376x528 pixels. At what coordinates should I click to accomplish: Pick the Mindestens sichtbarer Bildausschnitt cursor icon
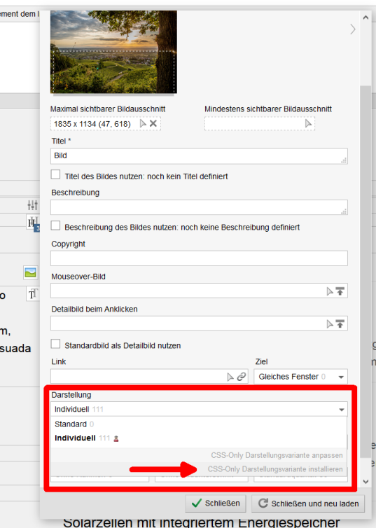[308, 123]
